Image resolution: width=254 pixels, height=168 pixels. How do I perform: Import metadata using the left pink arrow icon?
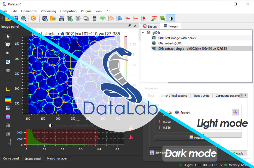coord(127,18)
